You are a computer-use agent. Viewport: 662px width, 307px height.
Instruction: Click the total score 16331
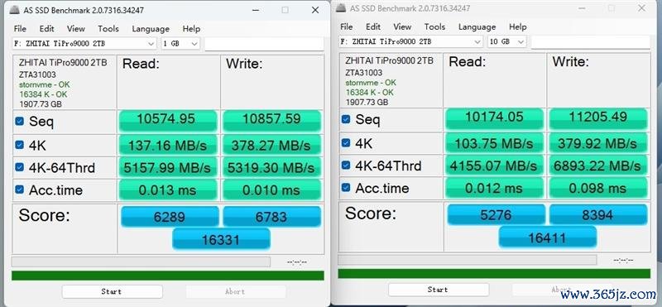point(221,239)
